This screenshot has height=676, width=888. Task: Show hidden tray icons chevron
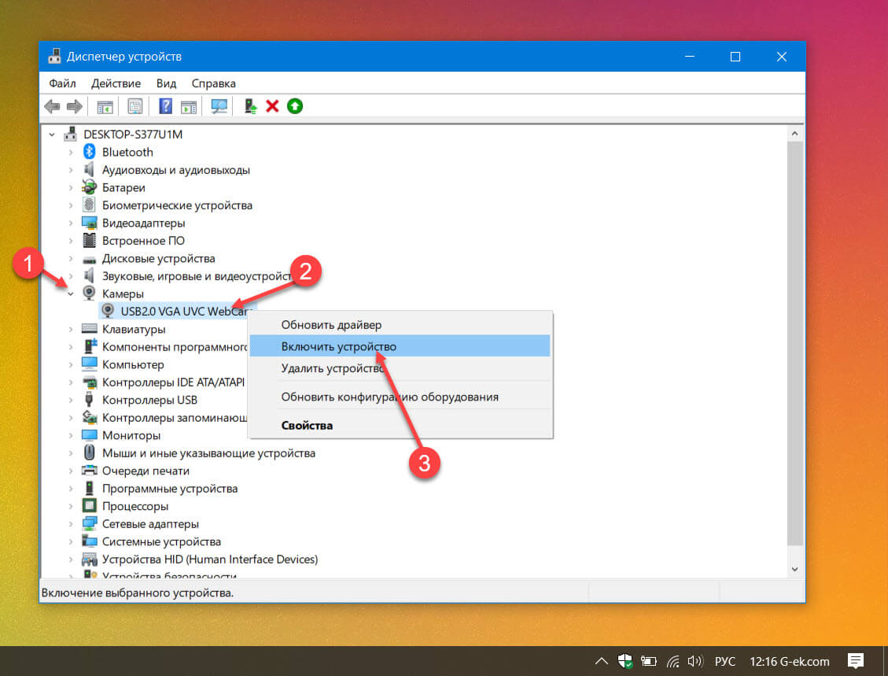[x=602, y=661]
